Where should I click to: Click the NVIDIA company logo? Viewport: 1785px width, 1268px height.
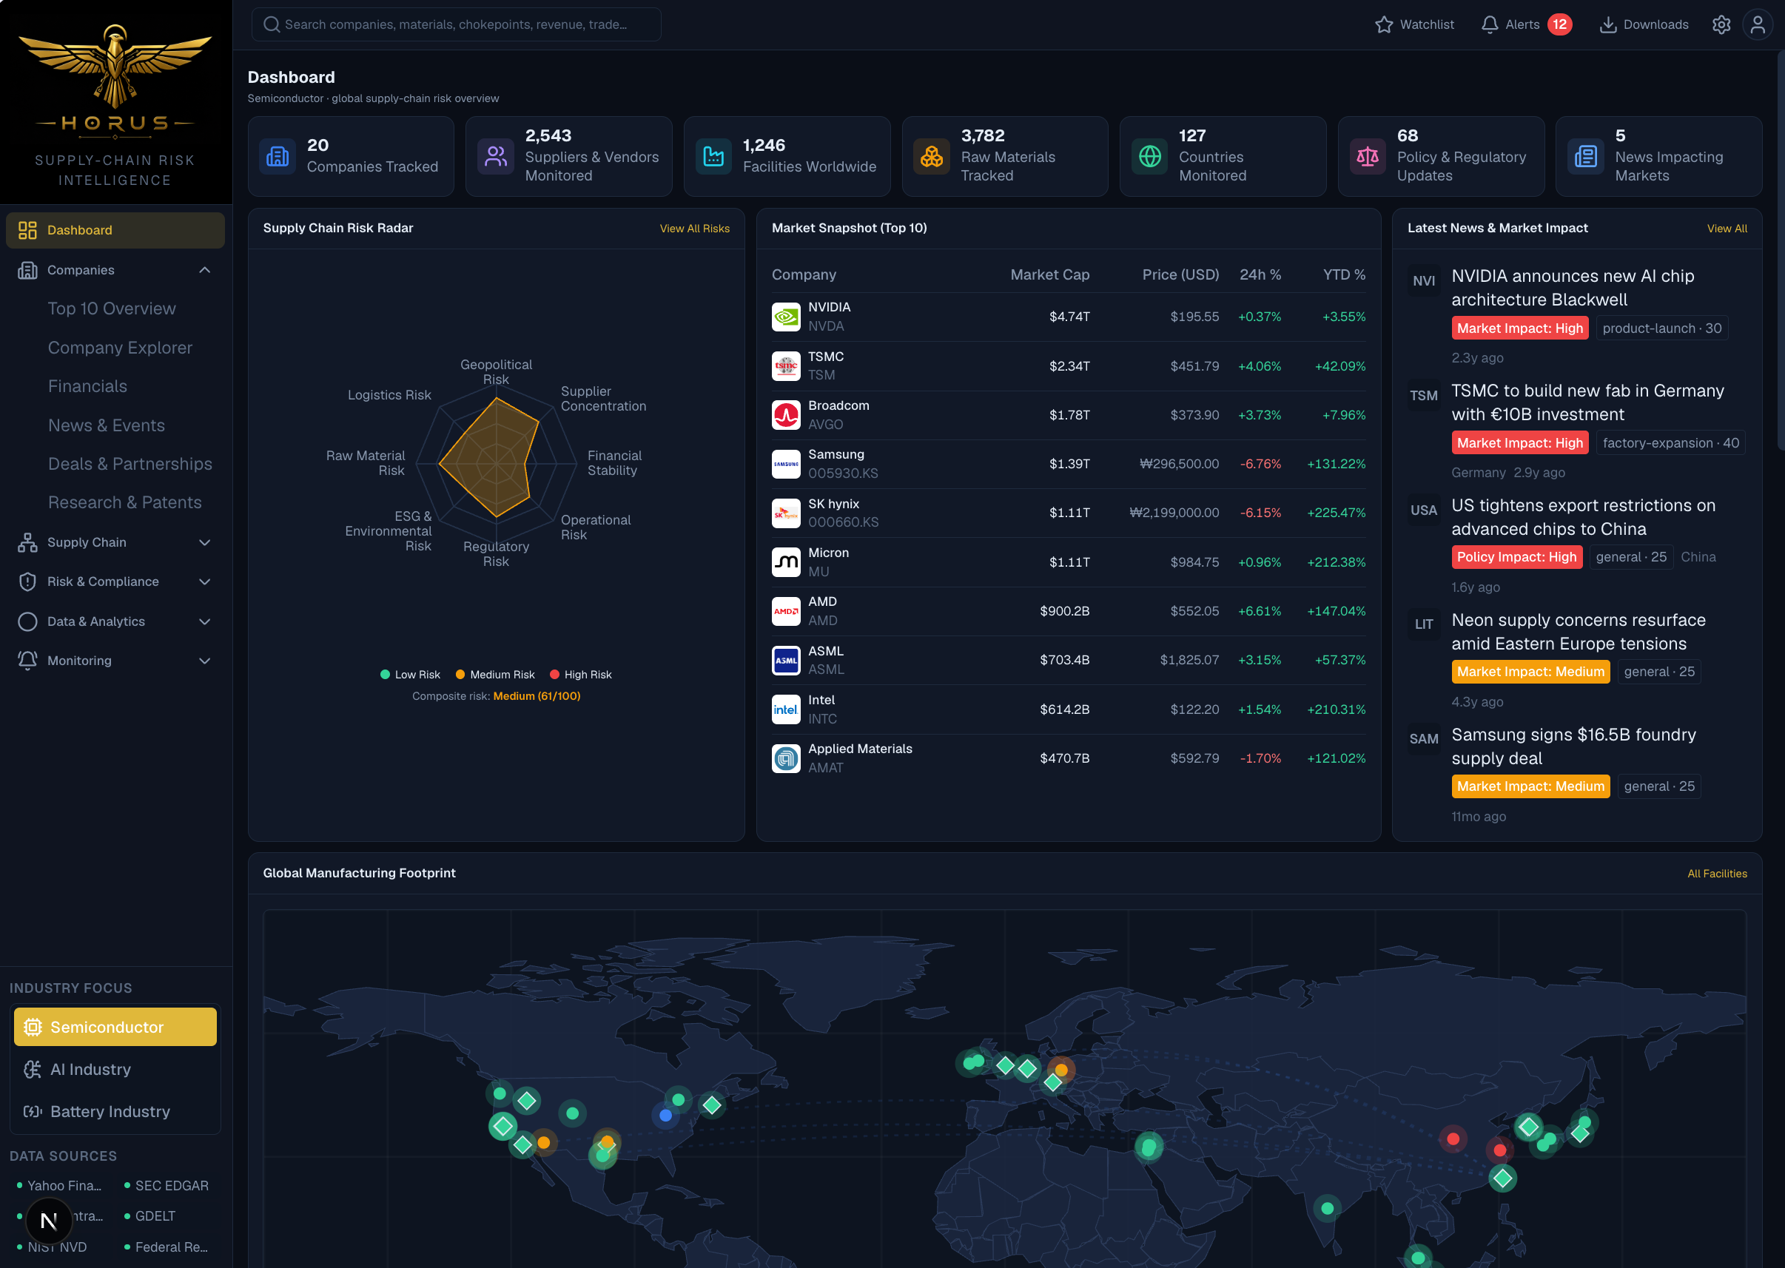pyautogui.click(x=787, y=317)
